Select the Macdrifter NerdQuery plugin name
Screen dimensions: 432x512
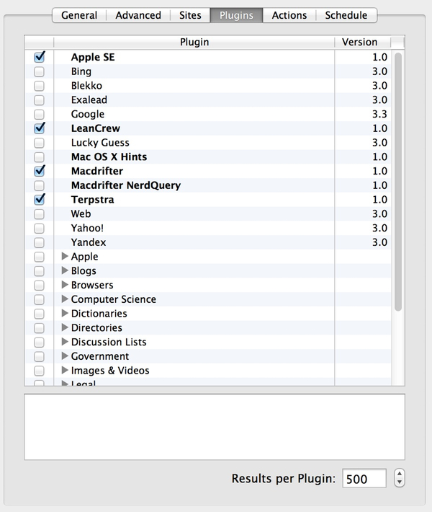click(126, 185)
